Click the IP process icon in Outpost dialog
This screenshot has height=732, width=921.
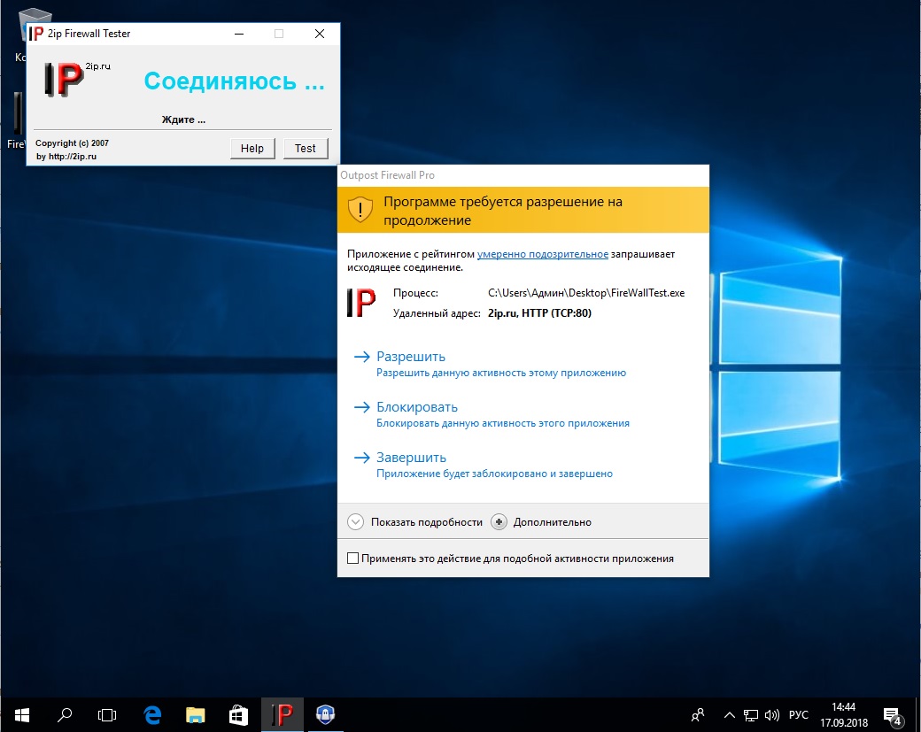click(x=361, y=303)
